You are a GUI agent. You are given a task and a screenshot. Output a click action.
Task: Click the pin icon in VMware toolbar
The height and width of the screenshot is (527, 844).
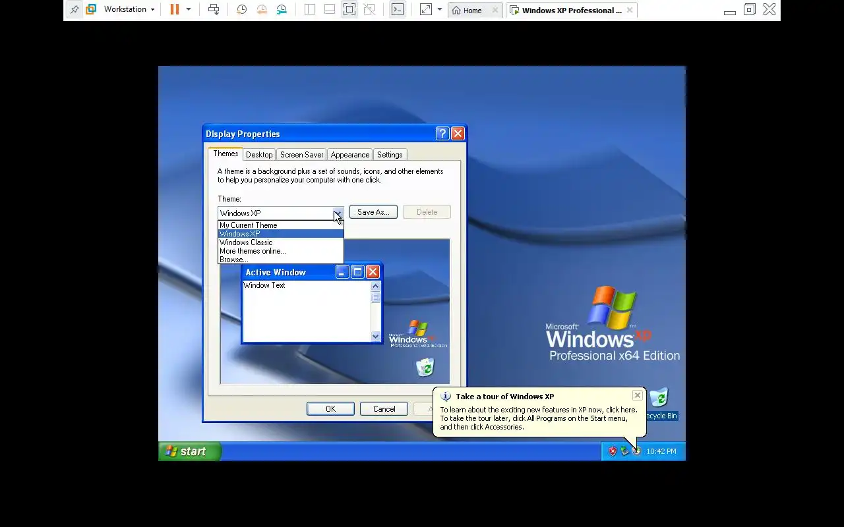tap(75, 10)
